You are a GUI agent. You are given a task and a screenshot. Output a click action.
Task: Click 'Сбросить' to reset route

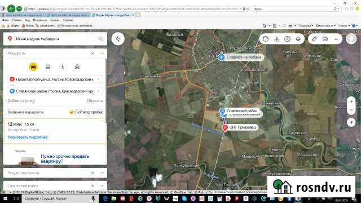click(x=95, y=101)
